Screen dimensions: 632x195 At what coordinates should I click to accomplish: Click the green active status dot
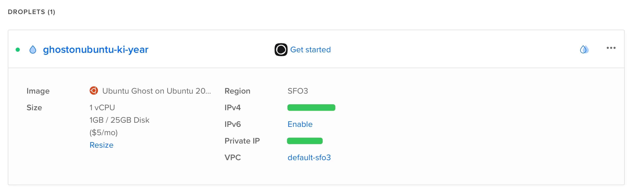click(18, 50)
